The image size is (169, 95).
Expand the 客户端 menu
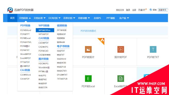tap(124, 18)
